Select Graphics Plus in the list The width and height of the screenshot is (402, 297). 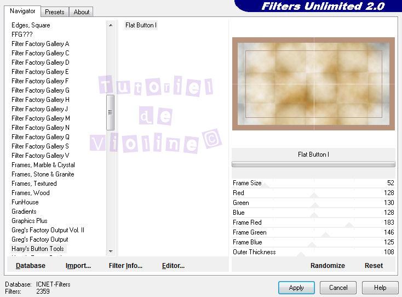[x=30, y=221]
